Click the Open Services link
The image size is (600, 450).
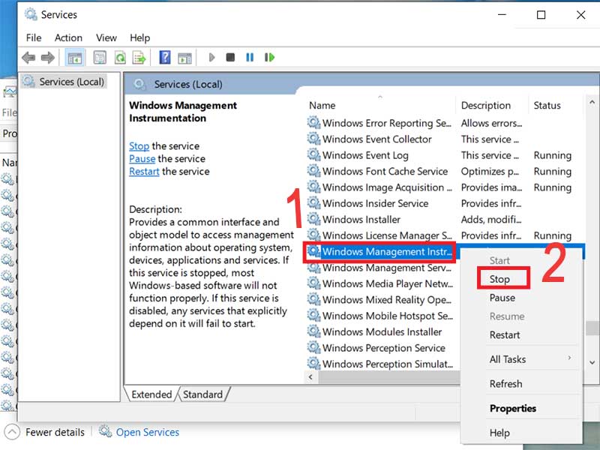(147, 432)
